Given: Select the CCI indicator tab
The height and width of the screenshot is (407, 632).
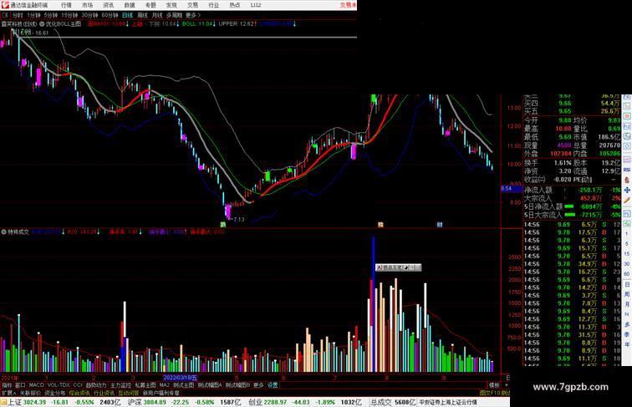Looking at the screenshot, I should pos(78,385).
